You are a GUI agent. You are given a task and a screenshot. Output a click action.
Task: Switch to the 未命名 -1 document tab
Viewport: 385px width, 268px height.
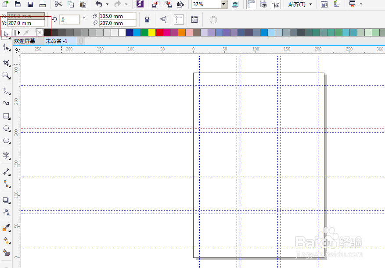point(57,41)
